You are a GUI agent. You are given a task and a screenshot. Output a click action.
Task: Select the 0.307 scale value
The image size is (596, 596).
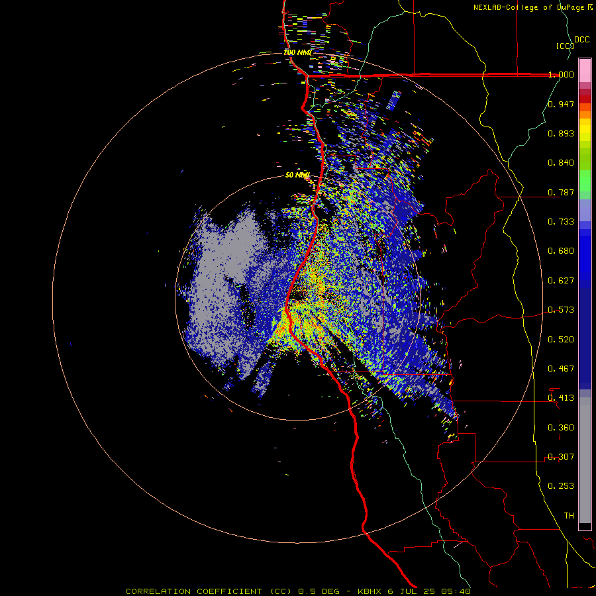pos(561,457)
